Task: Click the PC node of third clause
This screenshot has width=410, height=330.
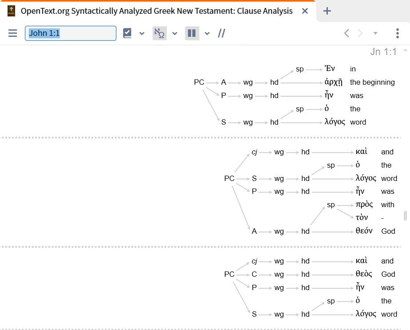Action: click(x=229, y=274)
